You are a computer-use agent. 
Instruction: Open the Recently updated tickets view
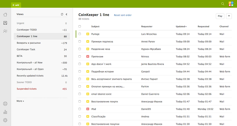42,76
